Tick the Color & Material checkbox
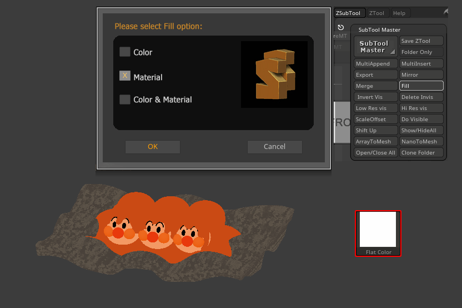This screenshot has height=308, width=462. tap(125, 100)
